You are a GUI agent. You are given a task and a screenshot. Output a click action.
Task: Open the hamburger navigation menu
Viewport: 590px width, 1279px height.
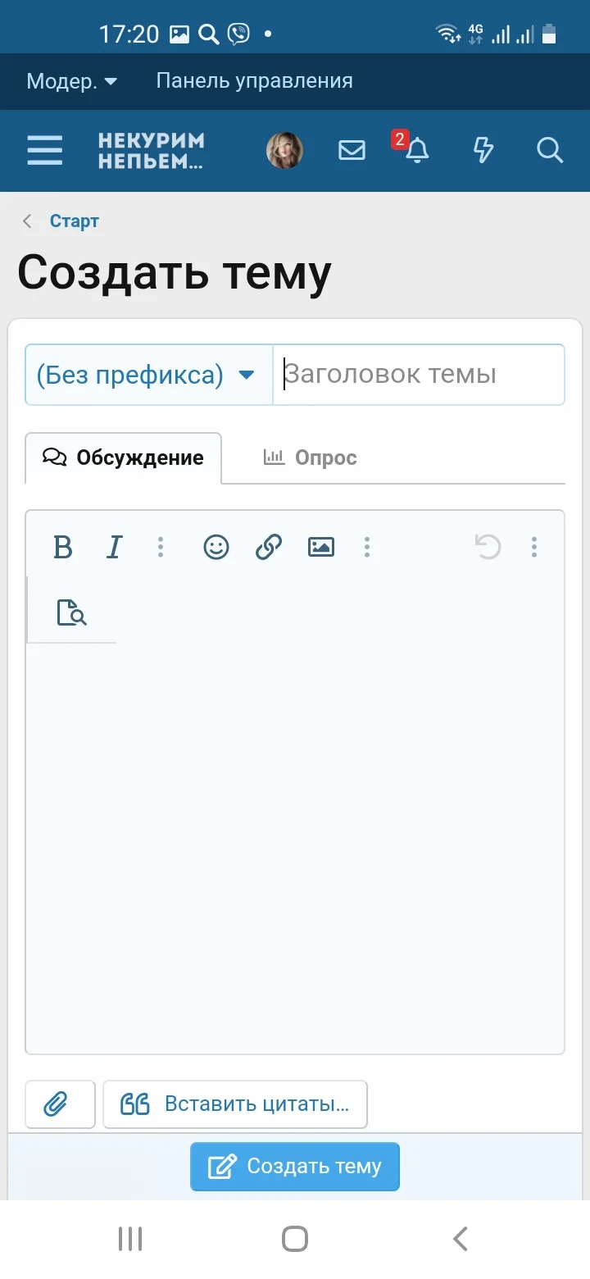click(44, 151)
